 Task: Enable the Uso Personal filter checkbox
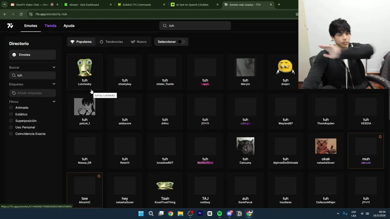[11, 127]
